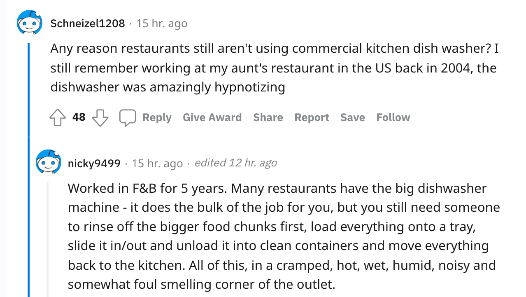The width and height of the screenshot is (526, 297).
Task: Share Schneizel1208's comment
Action: (x=268, y=118)
